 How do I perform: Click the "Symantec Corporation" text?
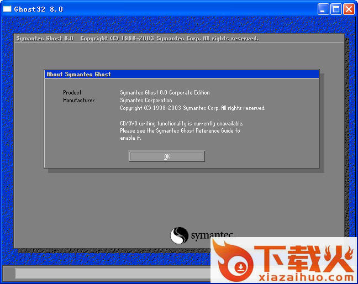coord(146,100)
